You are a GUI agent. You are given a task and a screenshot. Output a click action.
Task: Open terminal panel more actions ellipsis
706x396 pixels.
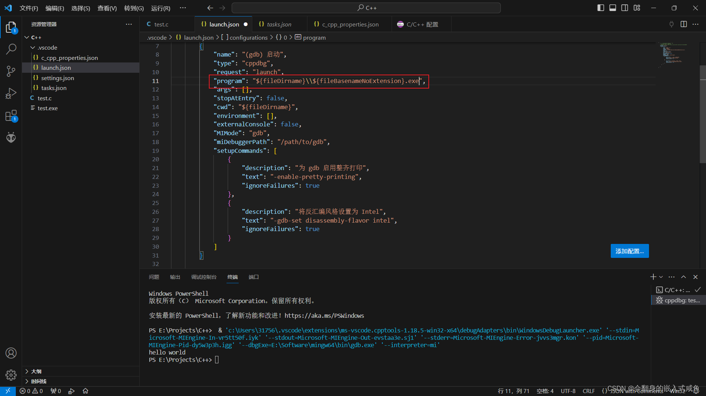671,277
